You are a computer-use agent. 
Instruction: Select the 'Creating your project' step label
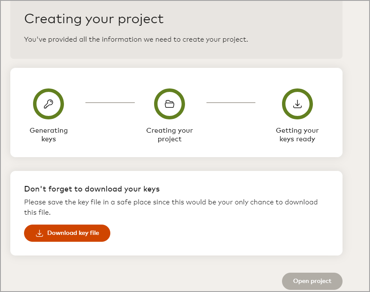170,134
